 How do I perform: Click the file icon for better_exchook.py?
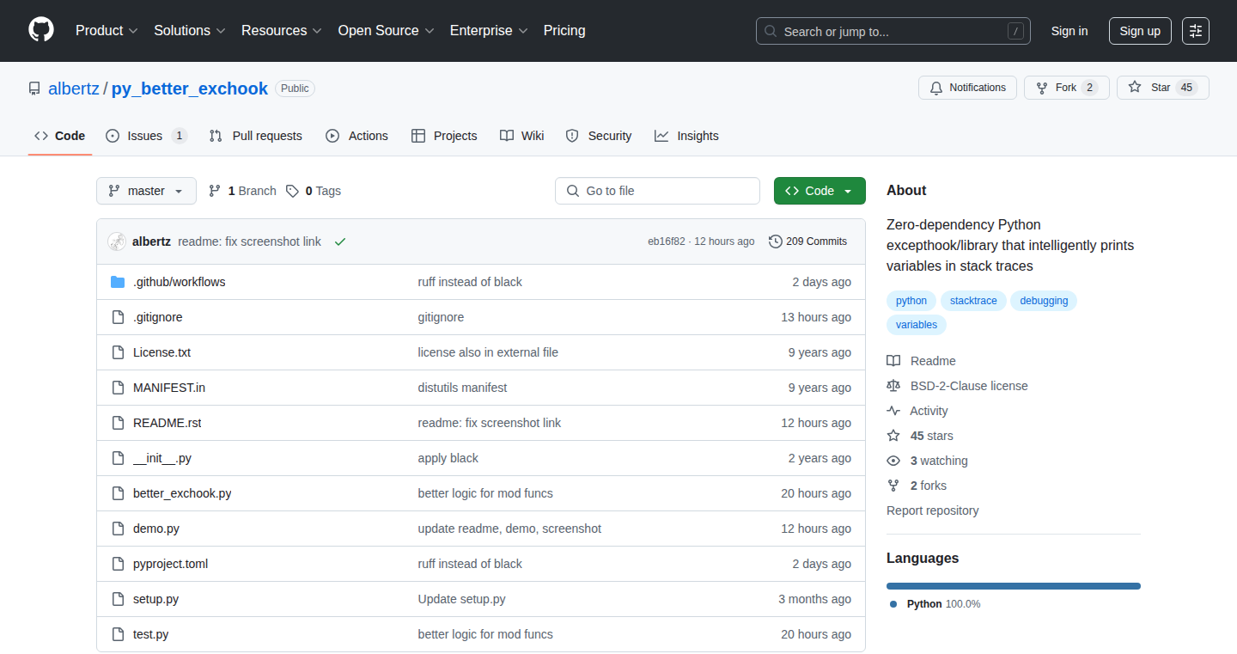click(118, 493)
